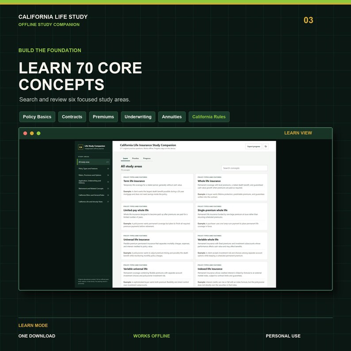Click the 'CALIFORNIA LIFE STUDY' header text

click(53, 17)
